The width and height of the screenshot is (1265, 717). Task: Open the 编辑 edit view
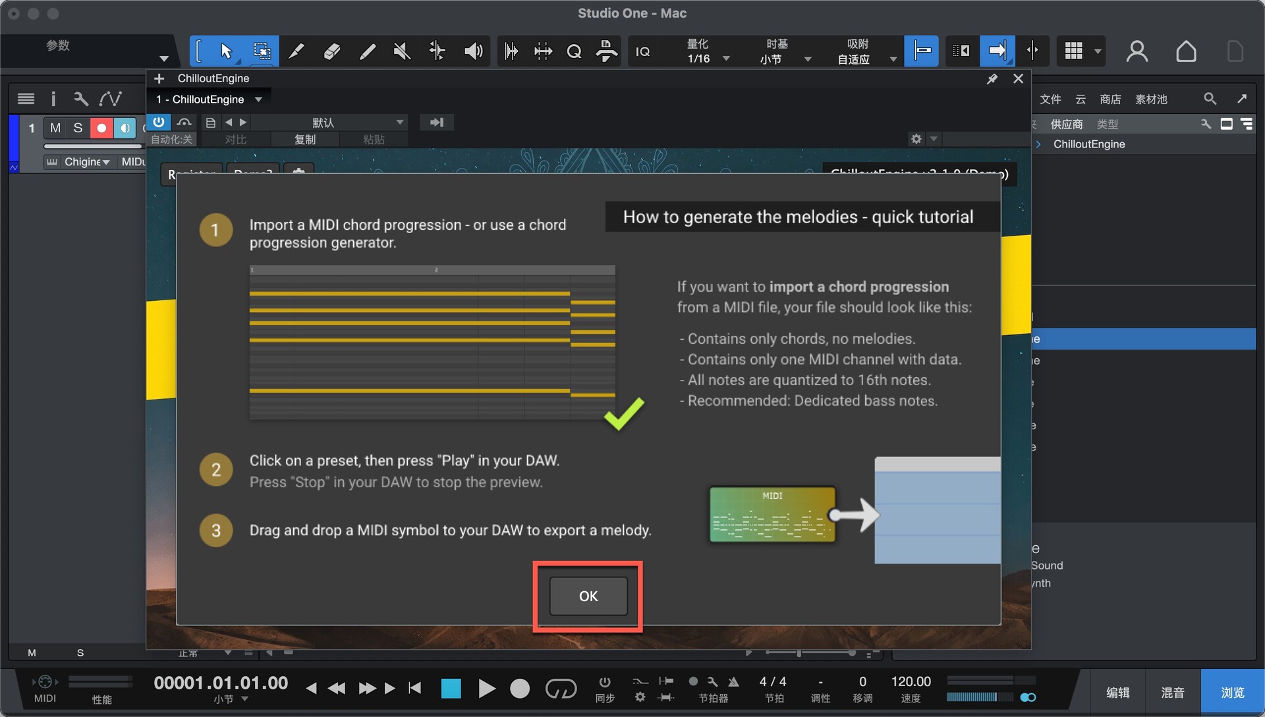pos(1117,693)
